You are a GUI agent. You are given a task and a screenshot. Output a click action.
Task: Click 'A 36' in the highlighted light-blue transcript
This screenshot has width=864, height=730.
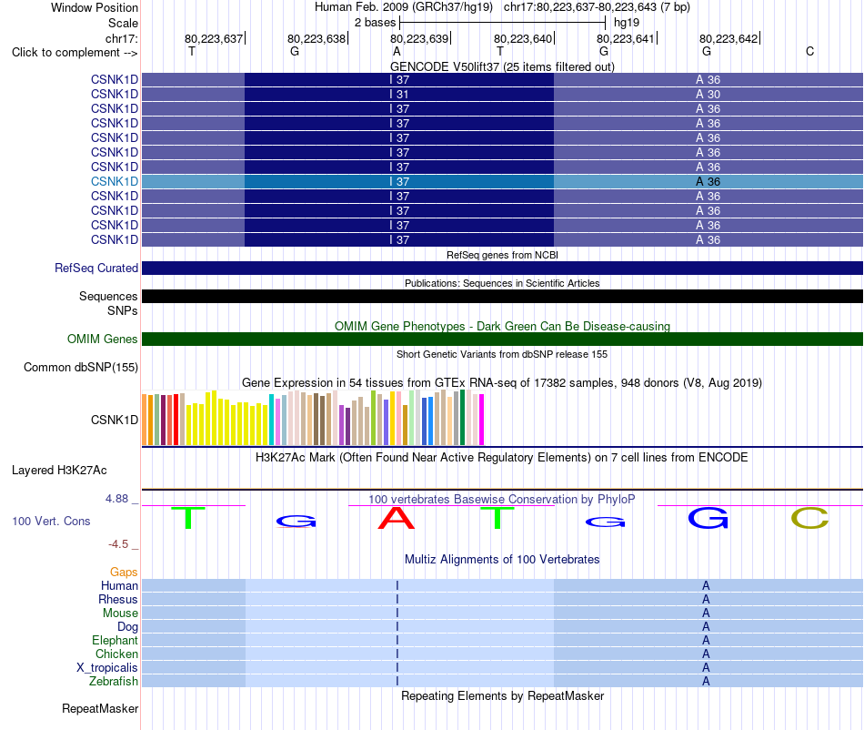pyautogui.click(x=708, y=181)
